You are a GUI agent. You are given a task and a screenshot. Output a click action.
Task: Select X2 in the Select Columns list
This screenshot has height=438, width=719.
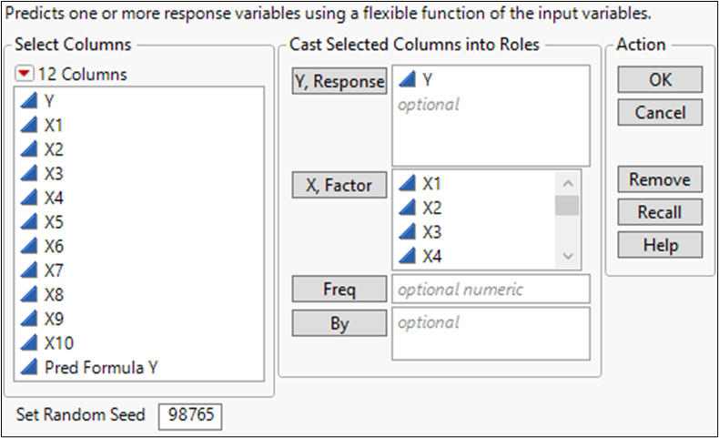(x=54, y=149)
